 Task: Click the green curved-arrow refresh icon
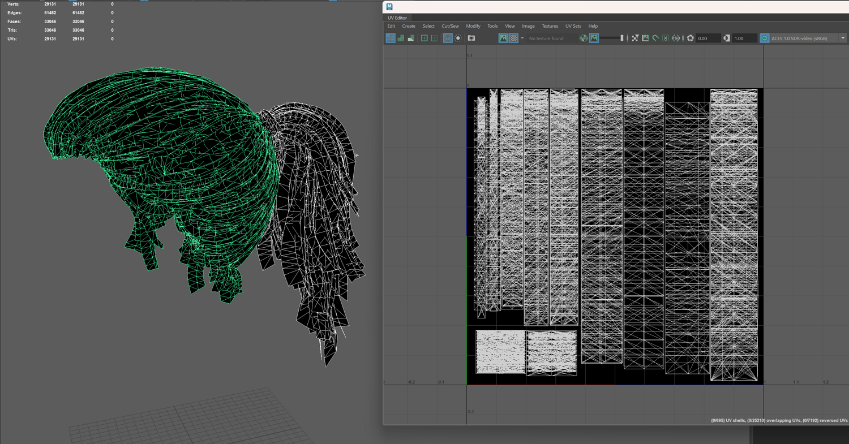click(x=655, y=38)
